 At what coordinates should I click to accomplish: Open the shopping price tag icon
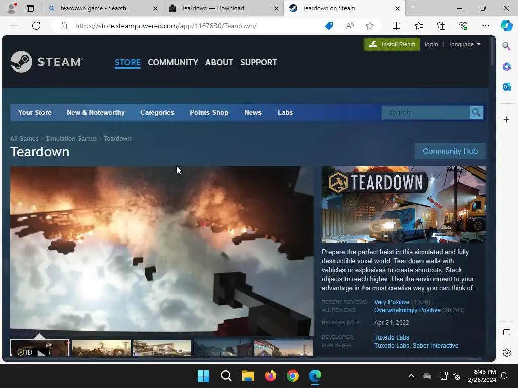coord(329,26)
